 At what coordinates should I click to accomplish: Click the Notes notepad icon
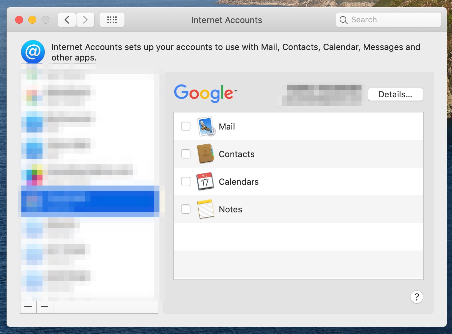coord(206,209)
